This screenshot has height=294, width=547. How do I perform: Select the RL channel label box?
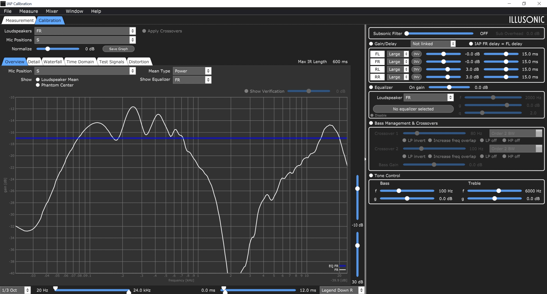pos(377,70)
